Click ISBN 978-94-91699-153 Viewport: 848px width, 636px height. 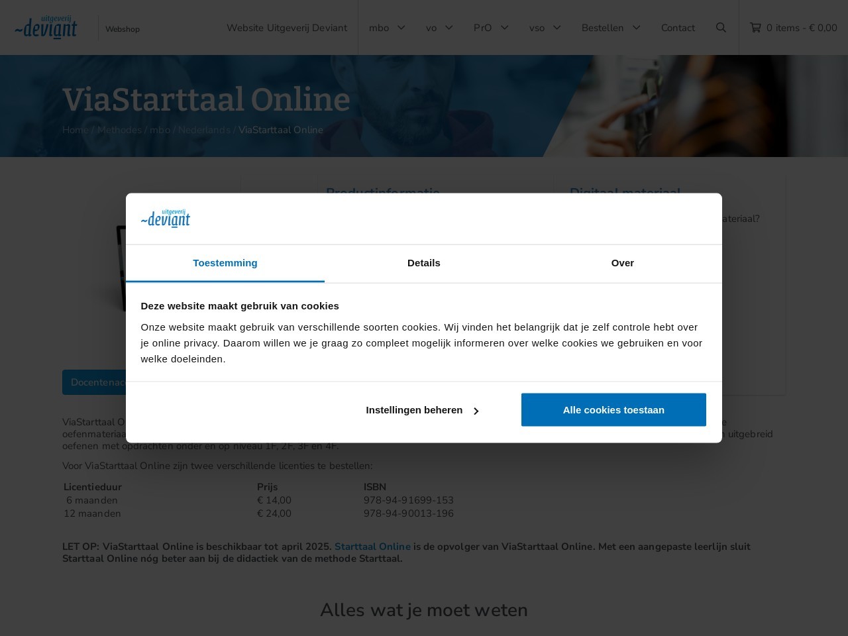tap(408, 500)
